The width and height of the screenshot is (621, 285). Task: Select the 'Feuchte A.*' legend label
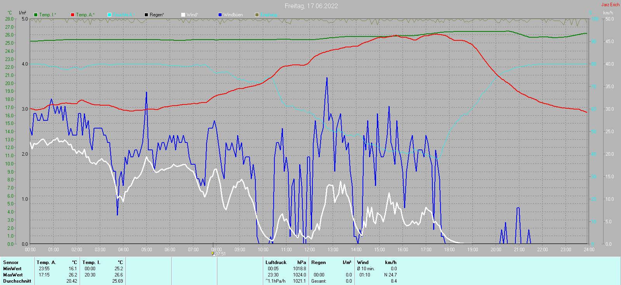click(x=124, y=15)
